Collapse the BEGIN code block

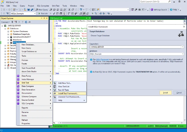[55, 26]
